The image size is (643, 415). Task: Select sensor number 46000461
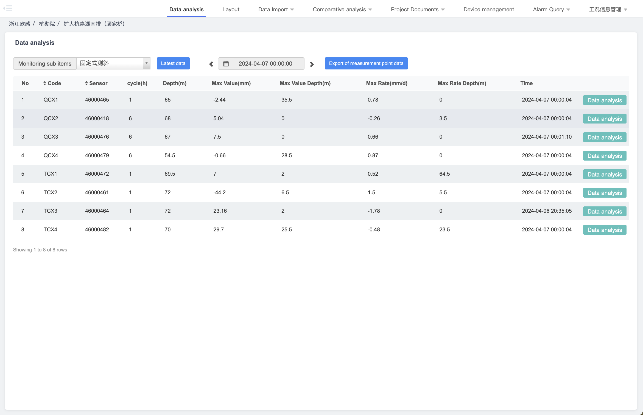coord(97,192)
